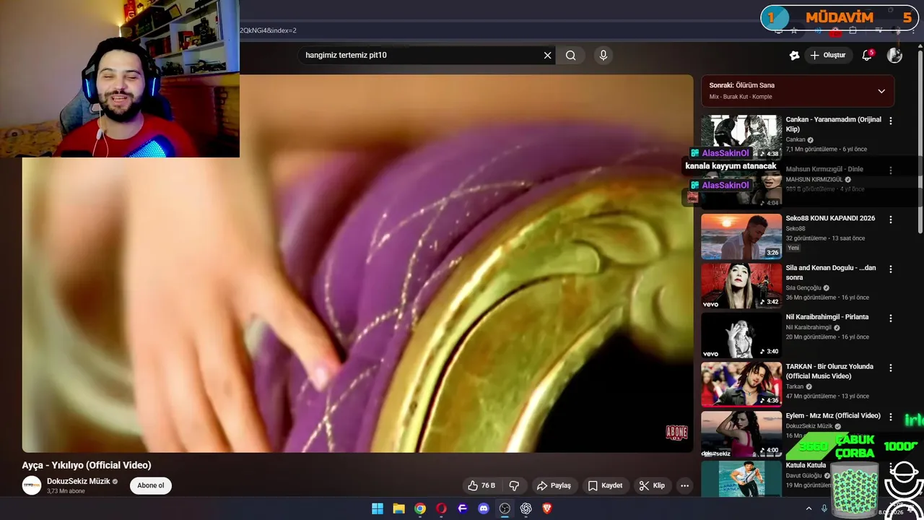The width and height of the screenshot is (924, 520).
Task: Like the video with 76 B thumbs-up
Action: pos(481,485)
